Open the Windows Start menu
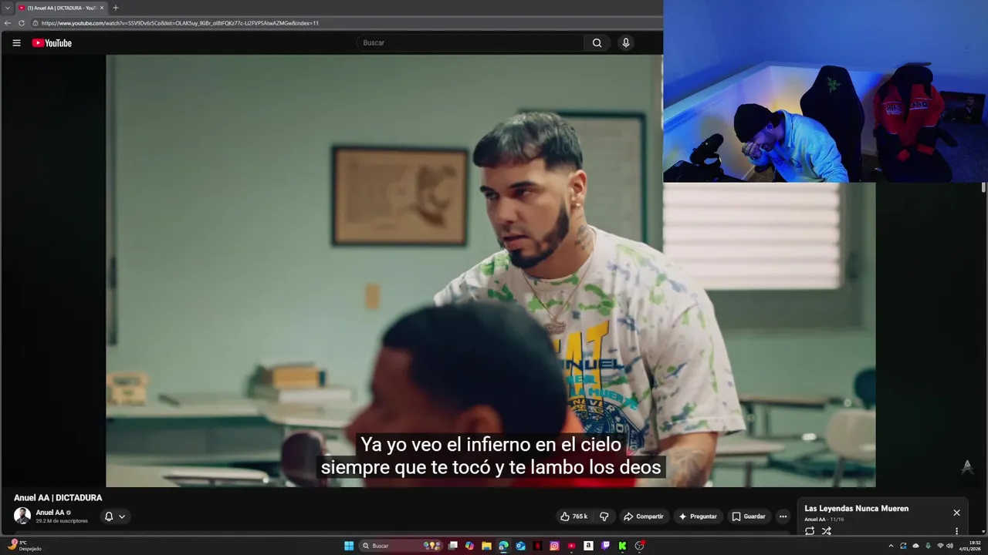 349,546
